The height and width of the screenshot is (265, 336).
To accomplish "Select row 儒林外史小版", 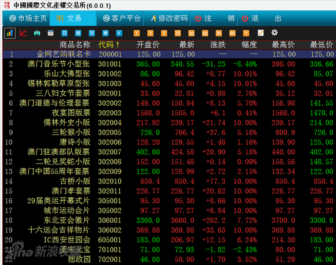I will 169,122.
